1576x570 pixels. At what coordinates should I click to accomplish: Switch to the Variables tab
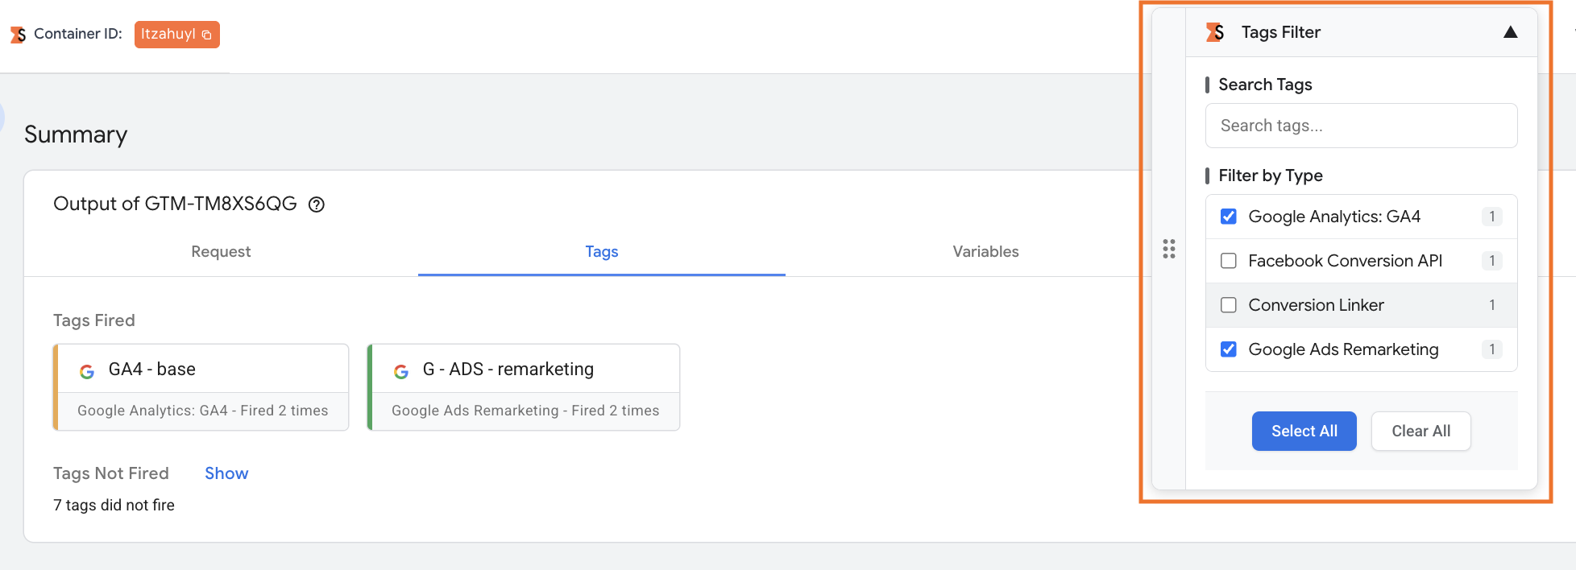coord(985,252)
